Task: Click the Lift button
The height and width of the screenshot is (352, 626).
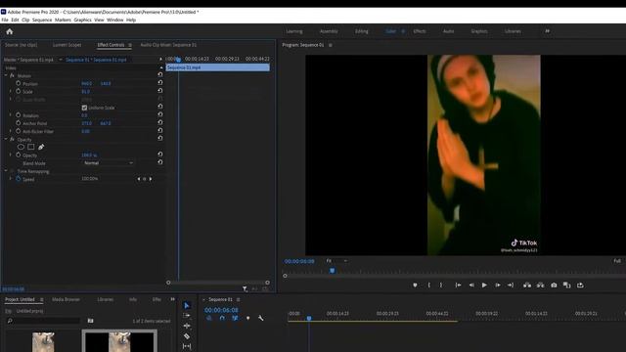Action: [527, 285]
